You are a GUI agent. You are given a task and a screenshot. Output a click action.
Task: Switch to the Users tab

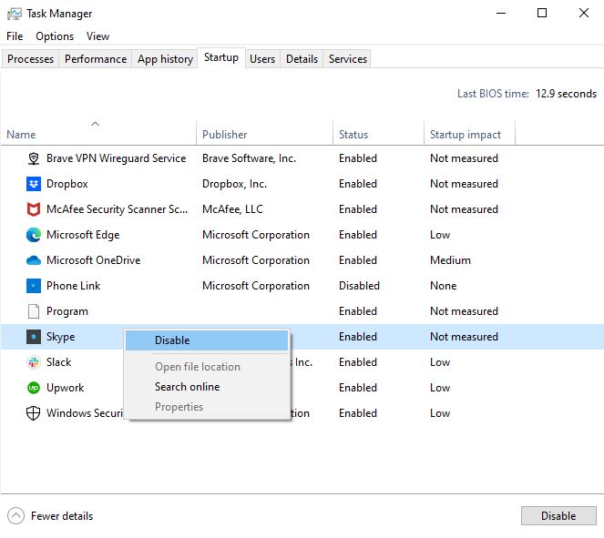coord(262,59)
